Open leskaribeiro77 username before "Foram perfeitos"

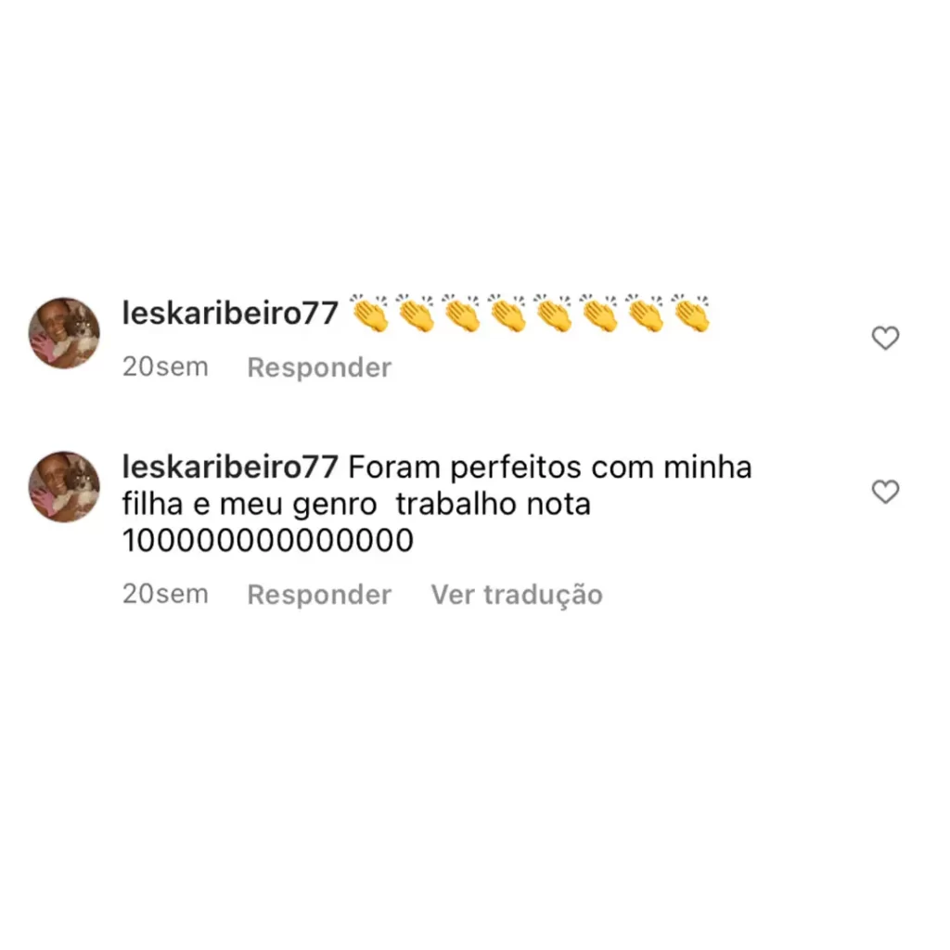230,468
